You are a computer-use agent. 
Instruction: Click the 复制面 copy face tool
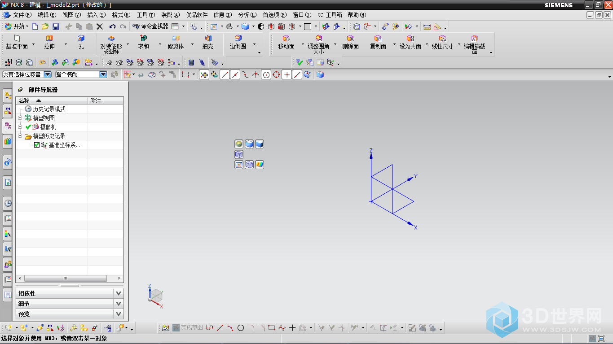click(x=378, y=42)
